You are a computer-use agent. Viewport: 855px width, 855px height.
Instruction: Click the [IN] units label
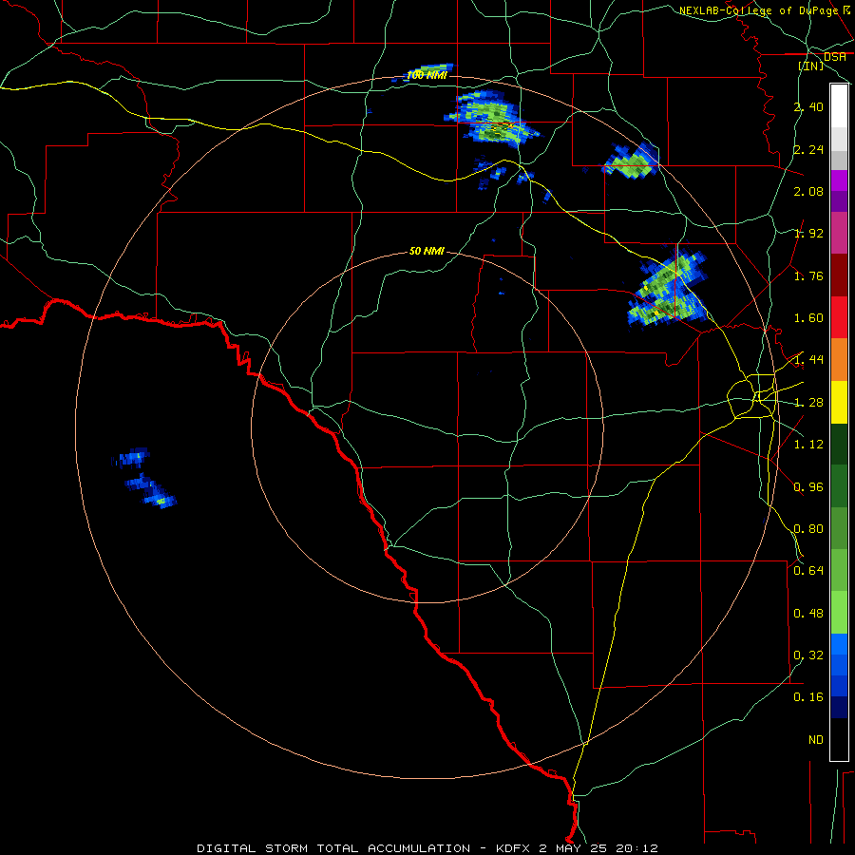tap(811, 66)
